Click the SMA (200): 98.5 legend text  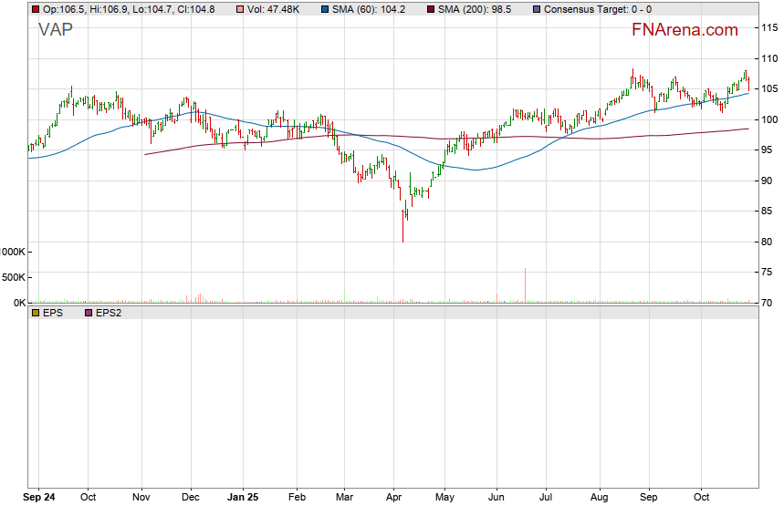(x=478, y=9)
